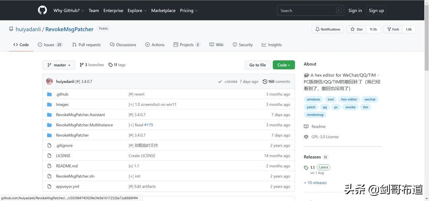429x201 pixels.
Task: Click the 11 tags icon
Action: click(x=110, y=65)
